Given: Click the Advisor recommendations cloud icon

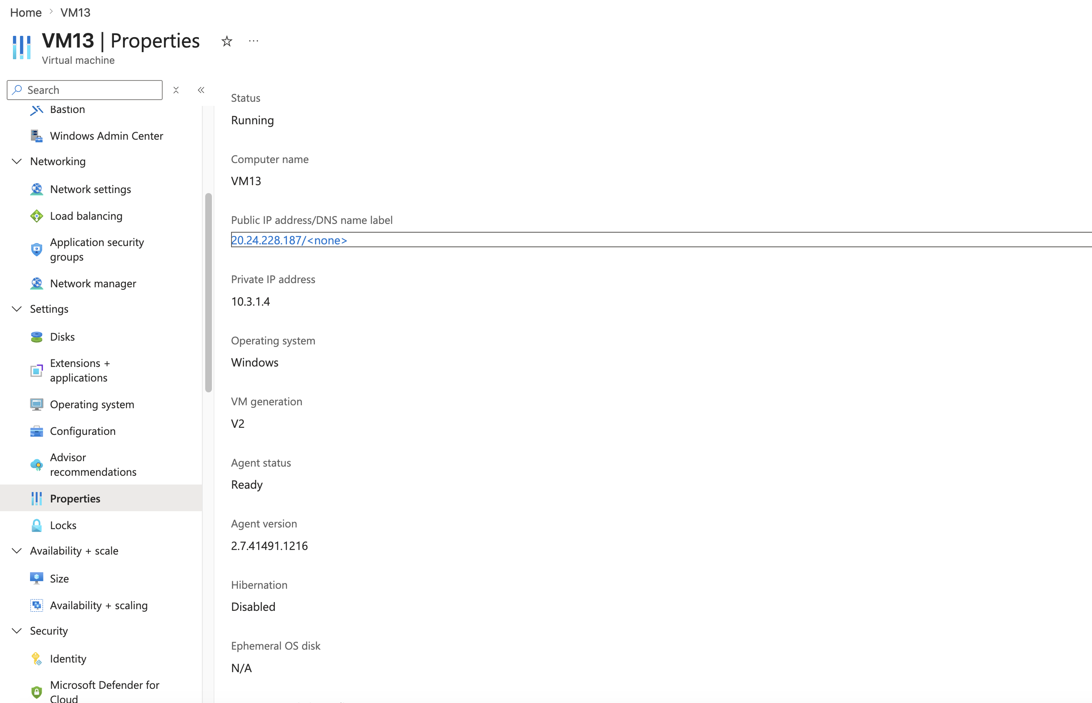Looking at the screenshot, I should [37, 465].
